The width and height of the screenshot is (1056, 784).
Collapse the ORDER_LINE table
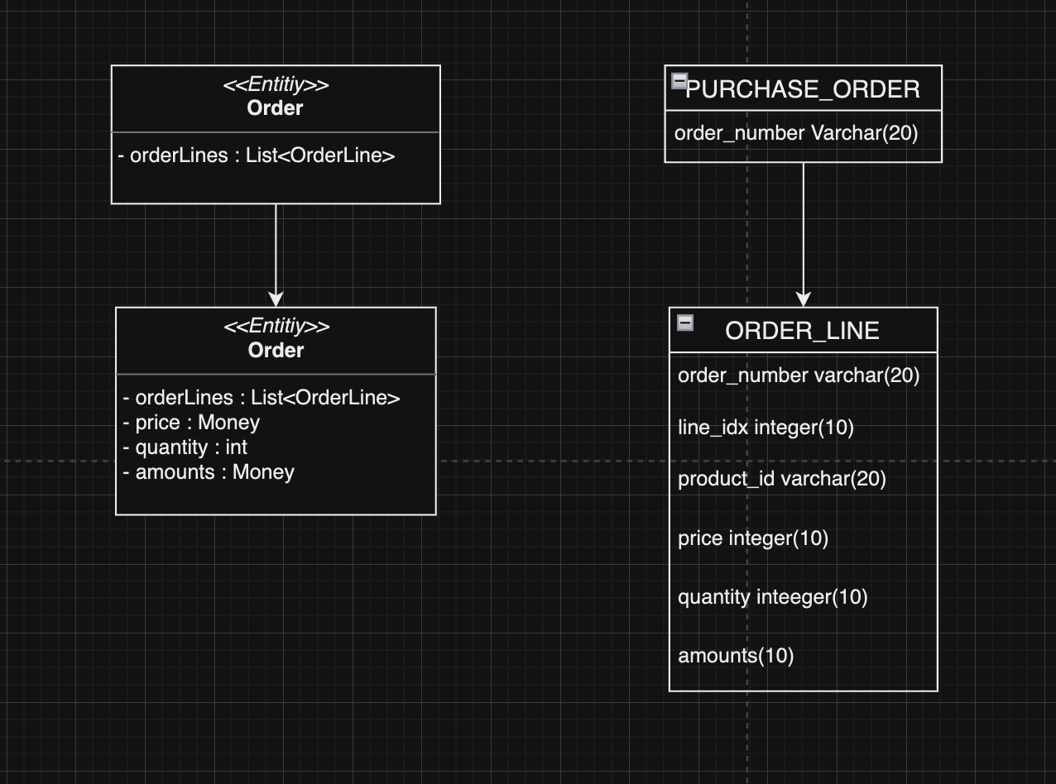[x=685, y=323]
